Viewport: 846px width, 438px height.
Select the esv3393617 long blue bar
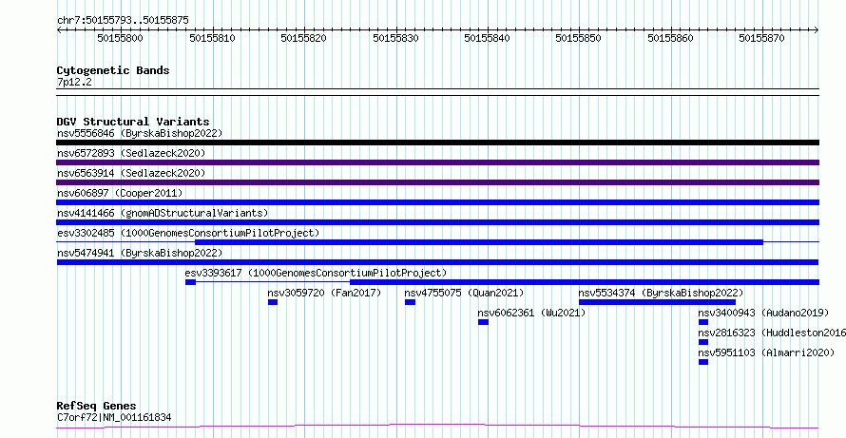point(585,282)
